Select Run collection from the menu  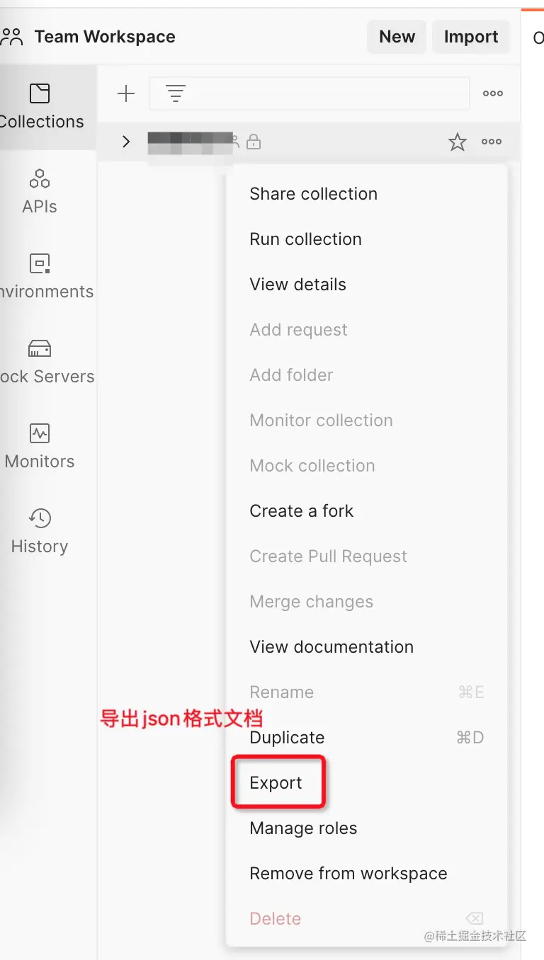click(x=305, y=239)
